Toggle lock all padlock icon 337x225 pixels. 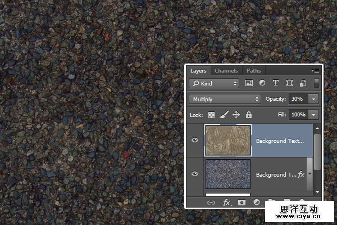point(248,115)
